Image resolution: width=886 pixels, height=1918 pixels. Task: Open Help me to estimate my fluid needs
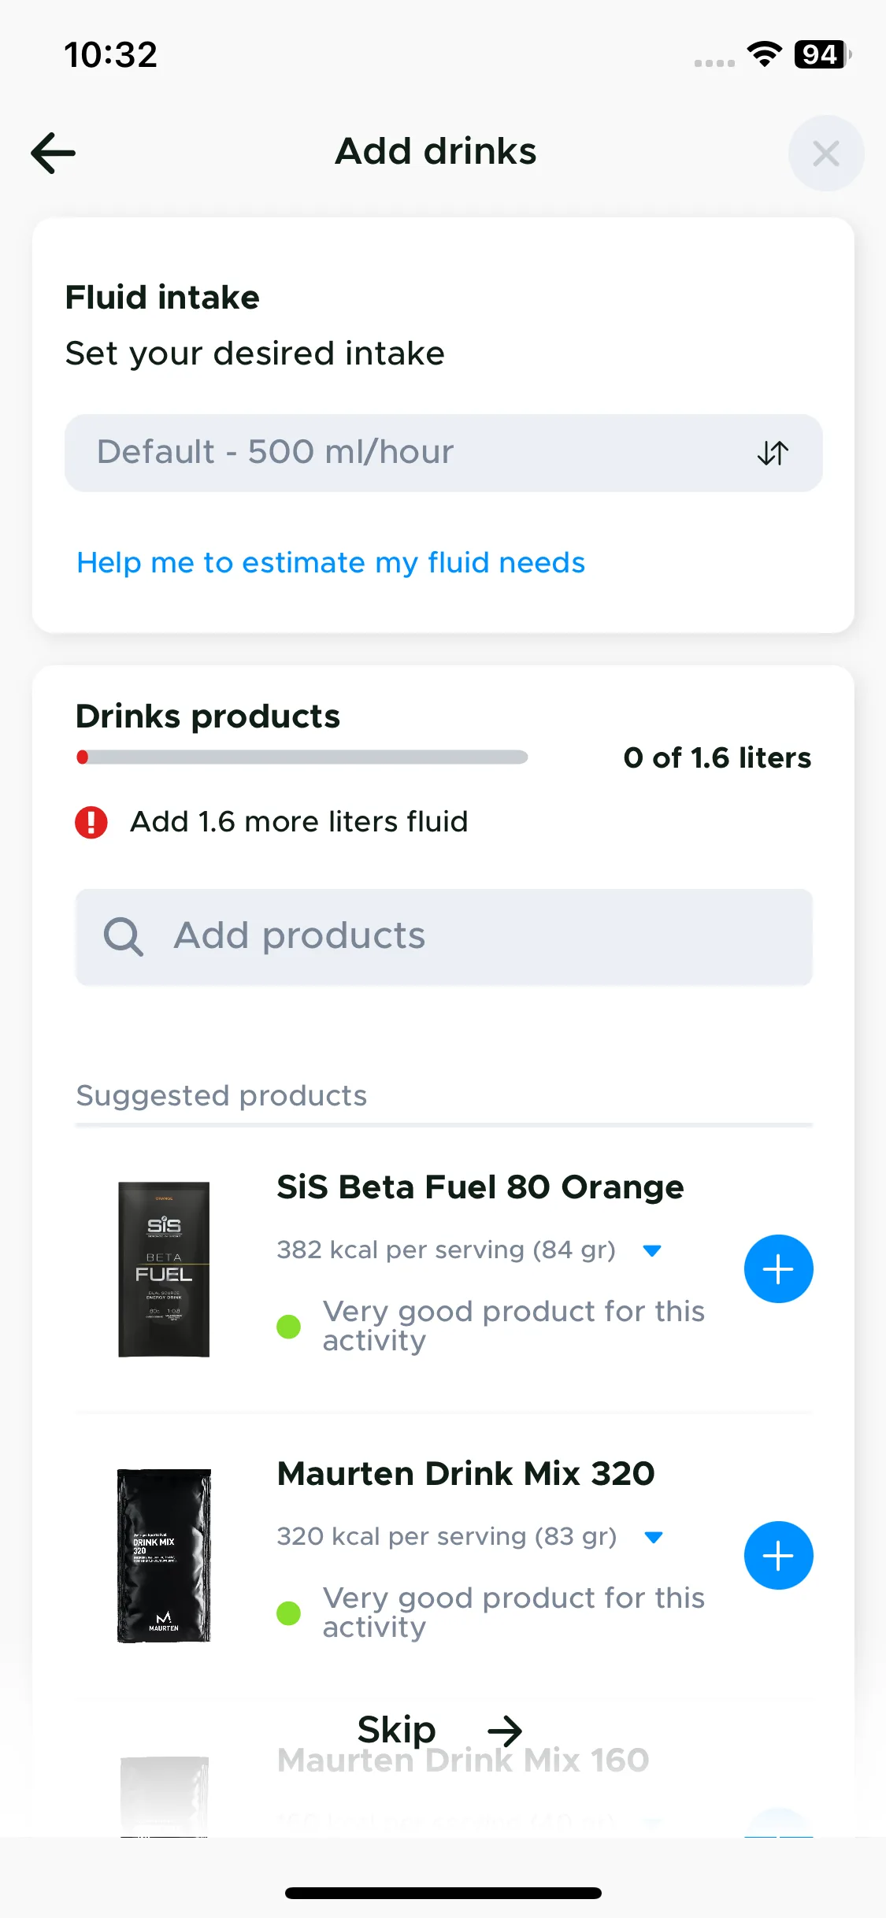[331, 563]
